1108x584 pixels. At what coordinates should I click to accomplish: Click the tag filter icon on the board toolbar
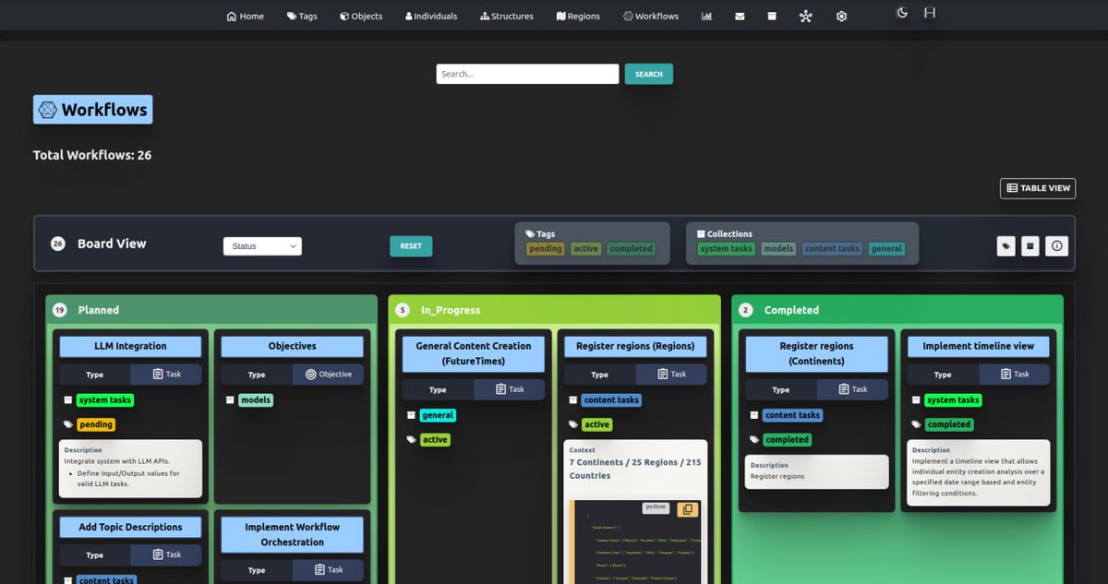coord(1006,245)
